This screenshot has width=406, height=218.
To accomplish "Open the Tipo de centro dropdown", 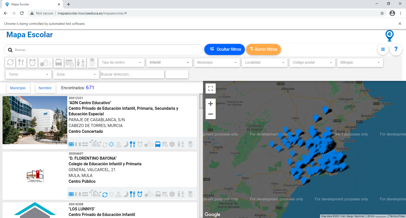I will click(x=122, y=63).
